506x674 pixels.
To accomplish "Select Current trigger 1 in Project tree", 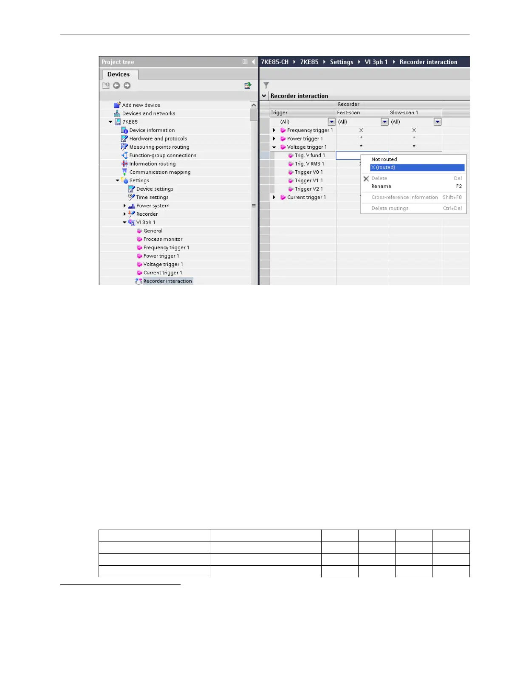I will point(163,273).
